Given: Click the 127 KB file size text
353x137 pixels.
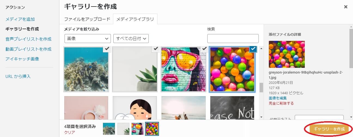Looking at the screenshot, I should click(x=275, y=88).
